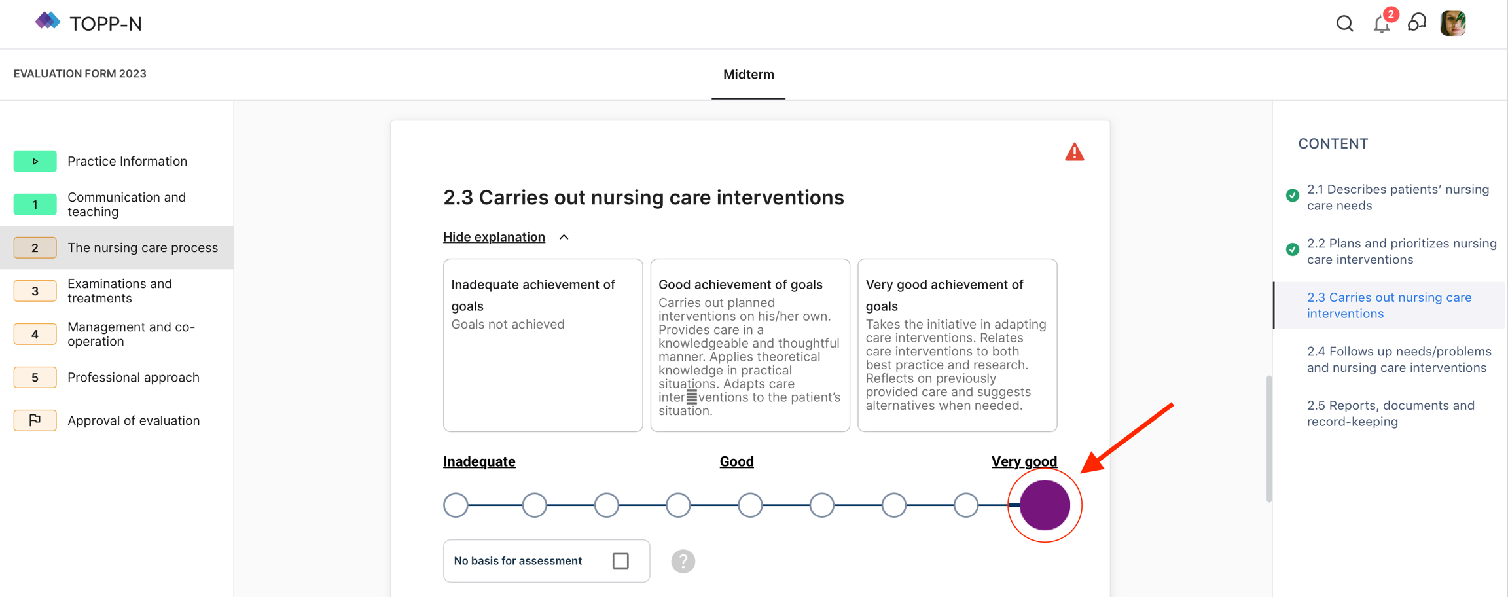Click the TOPP-N logo
1508x597 pixels.
(x=88, y=23)
